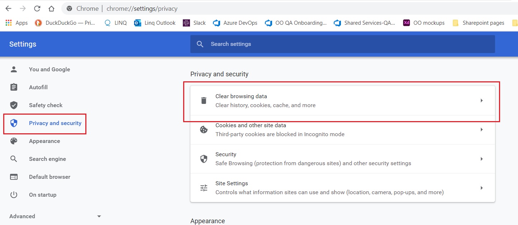Viewport: 518px width, 225px height.
Task: Open the Slack bookmark
Action: point(194,23)
